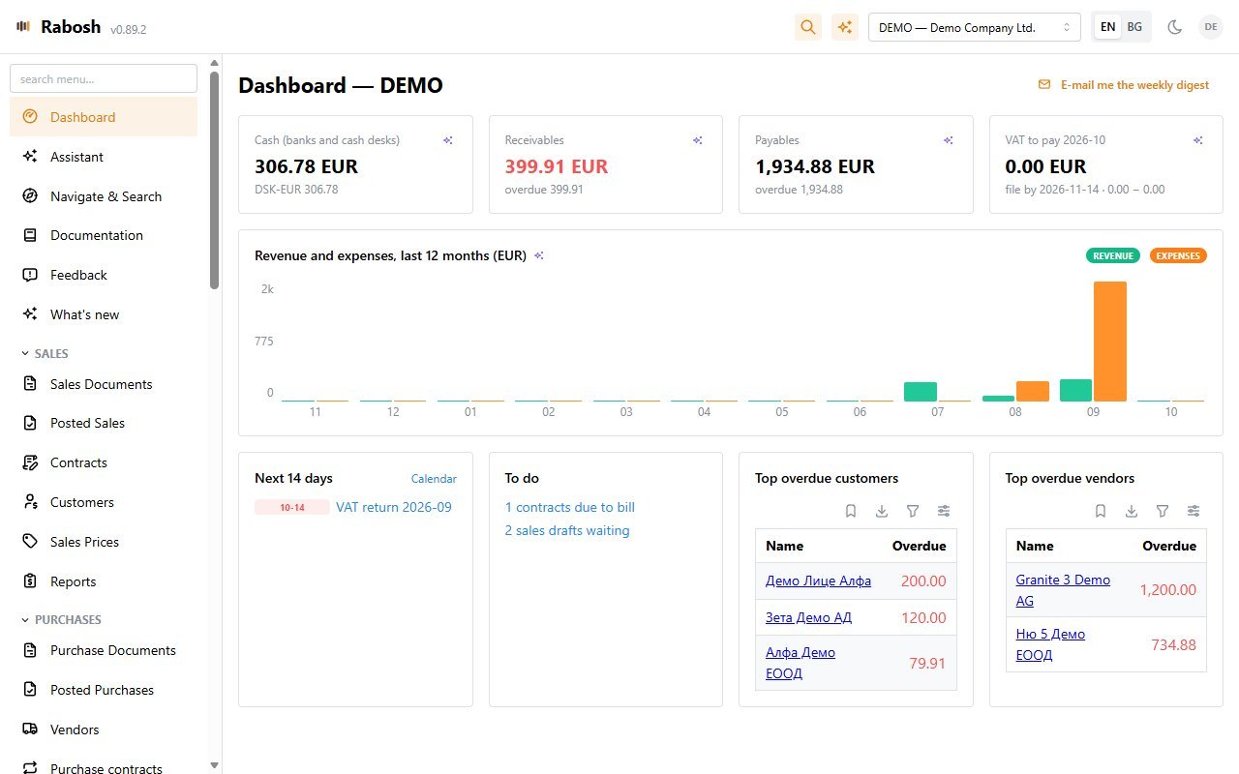Click the sidebar vertical scrollbar

(x=214, y=181)
